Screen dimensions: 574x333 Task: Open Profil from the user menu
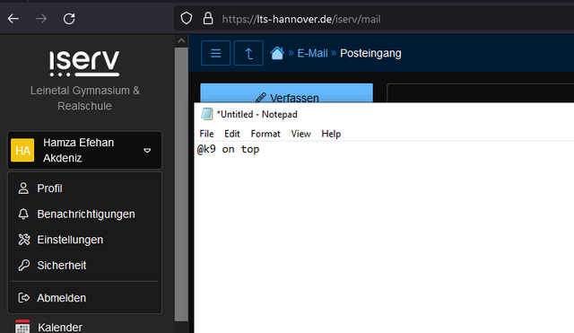tap(84, 188)
